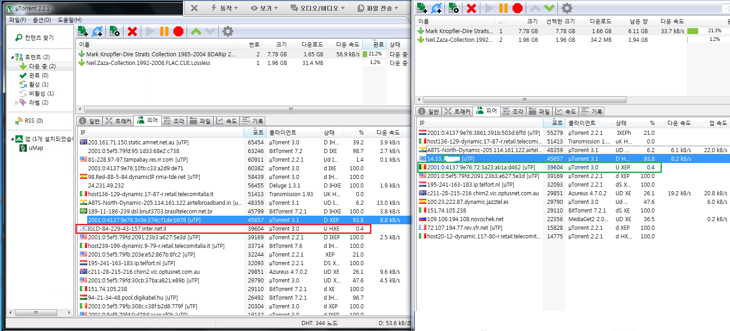Start the torrent in the µTorrent 2.2.1 window
This screenshot has height=331, width=730.
(150, 31)
